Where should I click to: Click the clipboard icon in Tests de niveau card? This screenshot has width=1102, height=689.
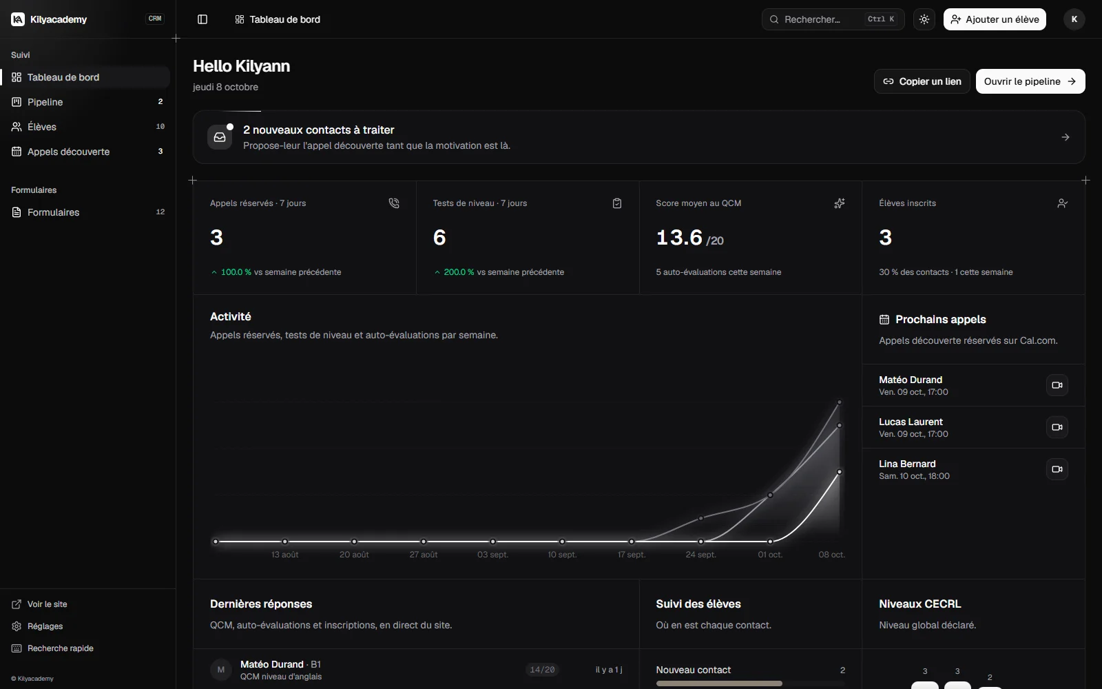(x=617, y=203)
